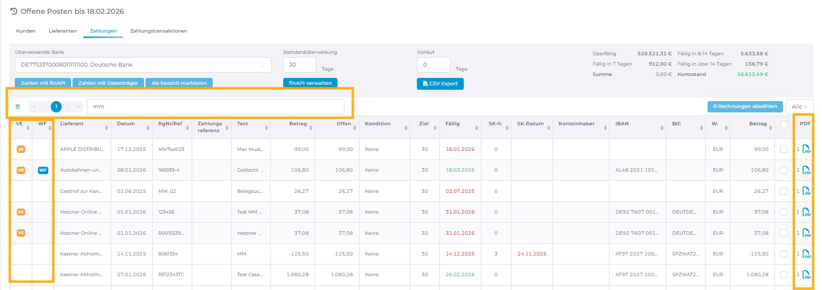822x290 pixels.
Task: Open the PDF icon for APPLE DISTRIBU... row
Action: [x=806, y=149]
